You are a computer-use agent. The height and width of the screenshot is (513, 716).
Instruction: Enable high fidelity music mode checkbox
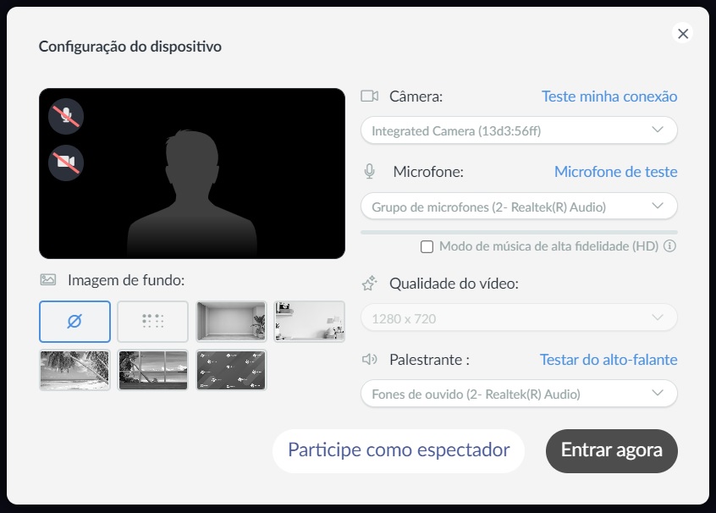click(427, 246)
